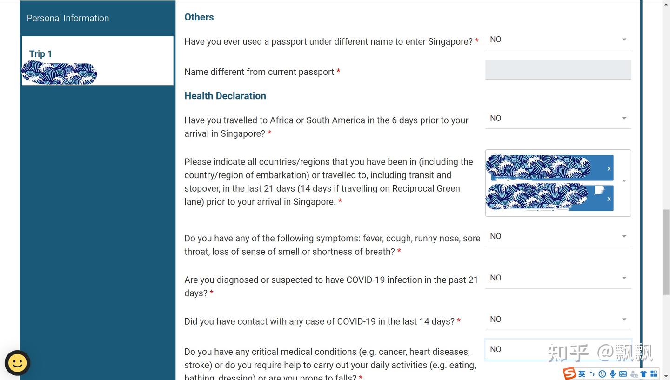Toggle the English/Chinese input mode indicator
This screenshot has height=380, width=670.
coord(582,373)
